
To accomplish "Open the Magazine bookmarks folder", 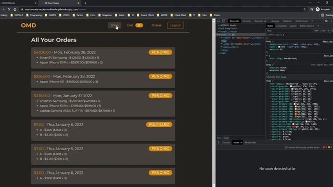I will [x=105, y=15].
